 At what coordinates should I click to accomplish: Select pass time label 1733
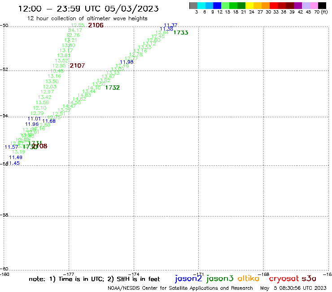[x=181, y=32]
